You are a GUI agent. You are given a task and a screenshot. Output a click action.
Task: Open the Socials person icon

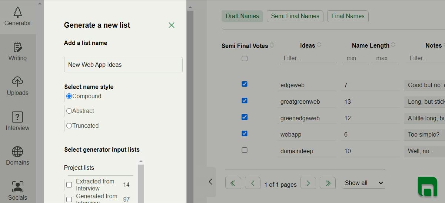coord(17,186)
